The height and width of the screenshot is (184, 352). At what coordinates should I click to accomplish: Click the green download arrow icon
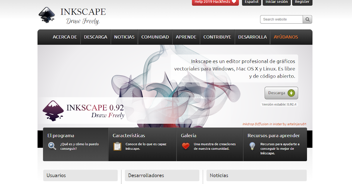click(x=291, y=93)
